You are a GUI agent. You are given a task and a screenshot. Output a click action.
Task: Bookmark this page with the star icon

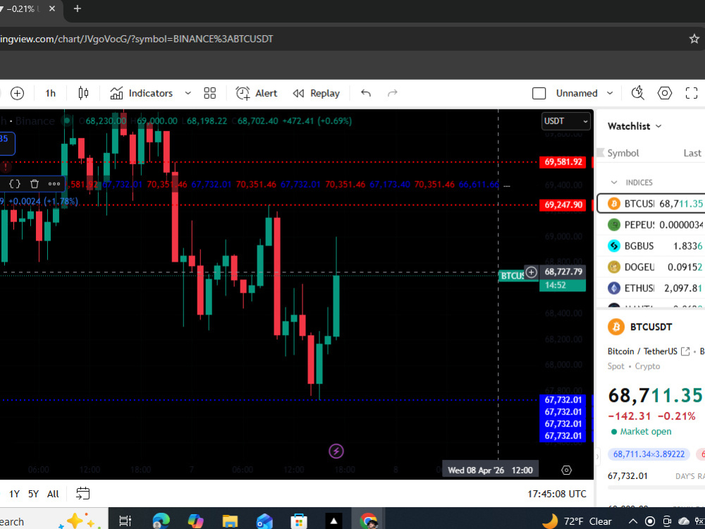point(694,39)
